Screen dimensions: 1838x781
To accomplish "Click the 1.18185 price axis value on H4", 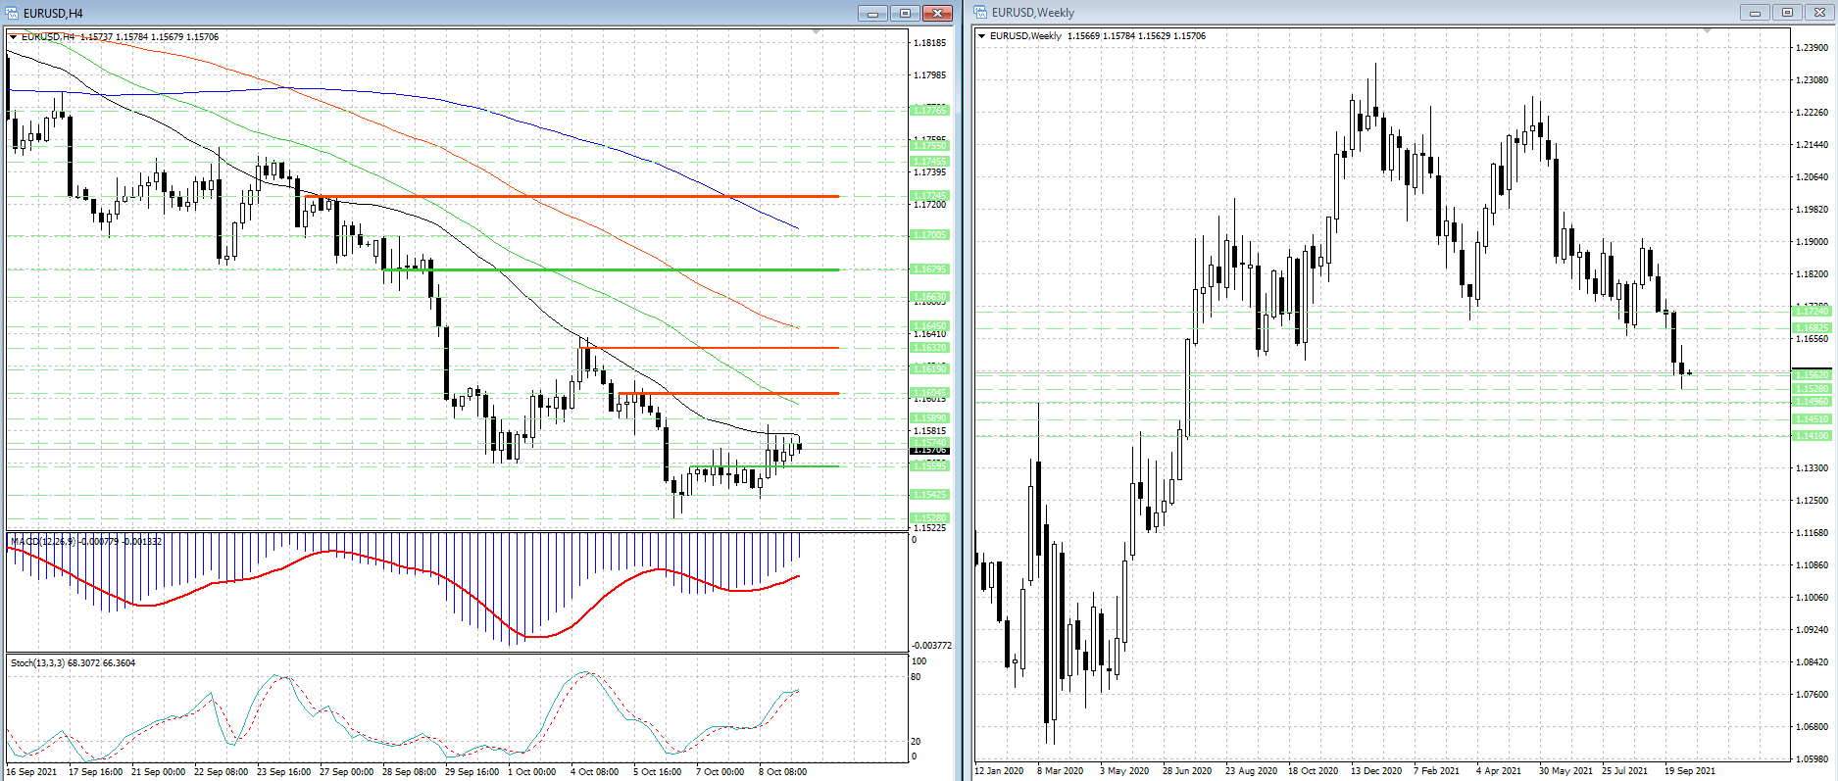I will [930, 43].
